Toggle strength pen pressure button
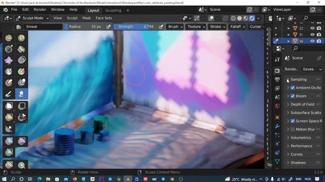The height and width of the screenshot is (182, 325). (x=161, y=27)
